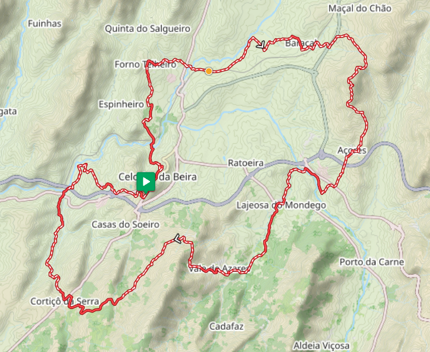Click the Celorico da Beira town label
Image resolution: width=430 pixels, height=352 pixels.
tap(158, 177)
